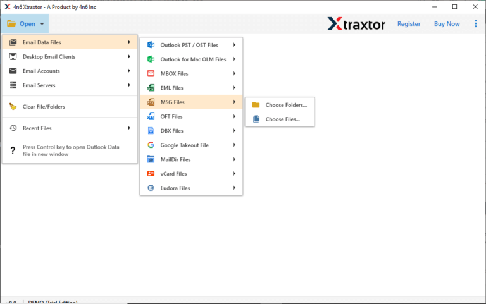Click the Buy Now link
The width and height of the screenshot is (486, 304).
(447, 24)
